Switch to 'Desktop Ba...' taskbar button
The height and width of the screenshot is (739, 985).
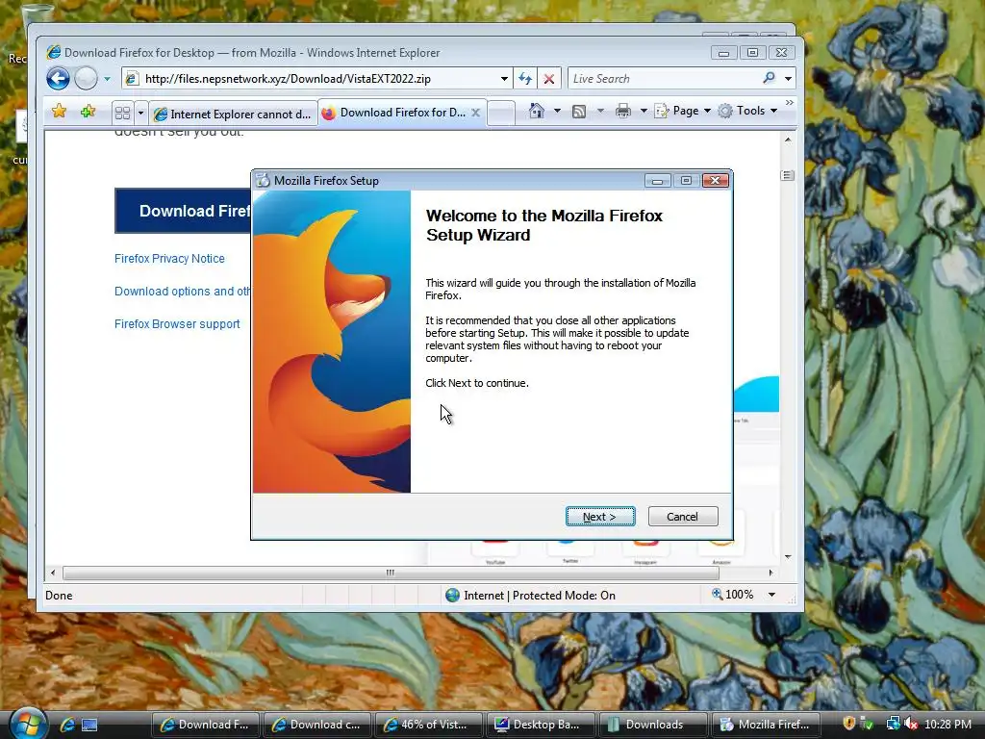tap(541, 725)
